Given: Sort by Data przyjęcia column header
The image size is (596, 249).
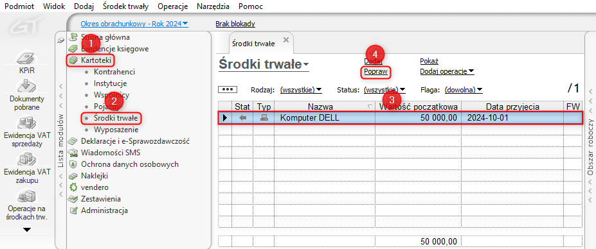Looking at the screenshot, I should pyautogui.click(x=512, y=107).
